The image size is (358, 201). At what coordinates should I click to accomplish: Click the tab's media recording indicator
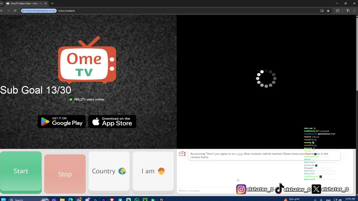41,3
